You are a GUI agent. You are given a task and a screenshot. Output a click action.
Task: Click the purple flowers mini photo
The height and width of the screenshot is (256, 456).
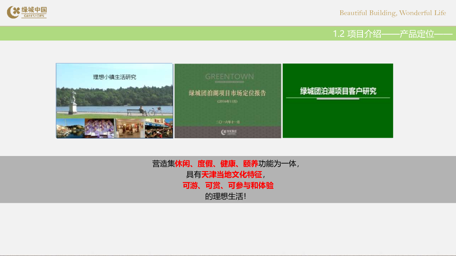(x=98, y=128)
